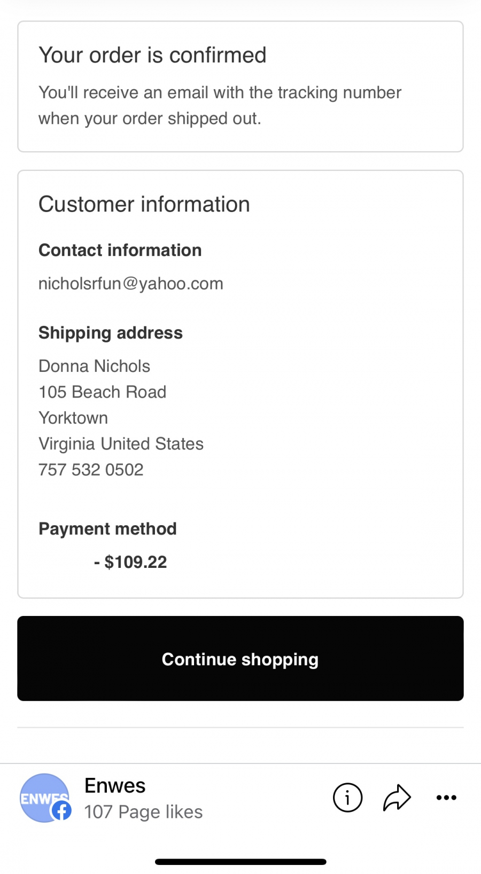Tap the Facebook badge on Enwes avatar

coord(61,811)
